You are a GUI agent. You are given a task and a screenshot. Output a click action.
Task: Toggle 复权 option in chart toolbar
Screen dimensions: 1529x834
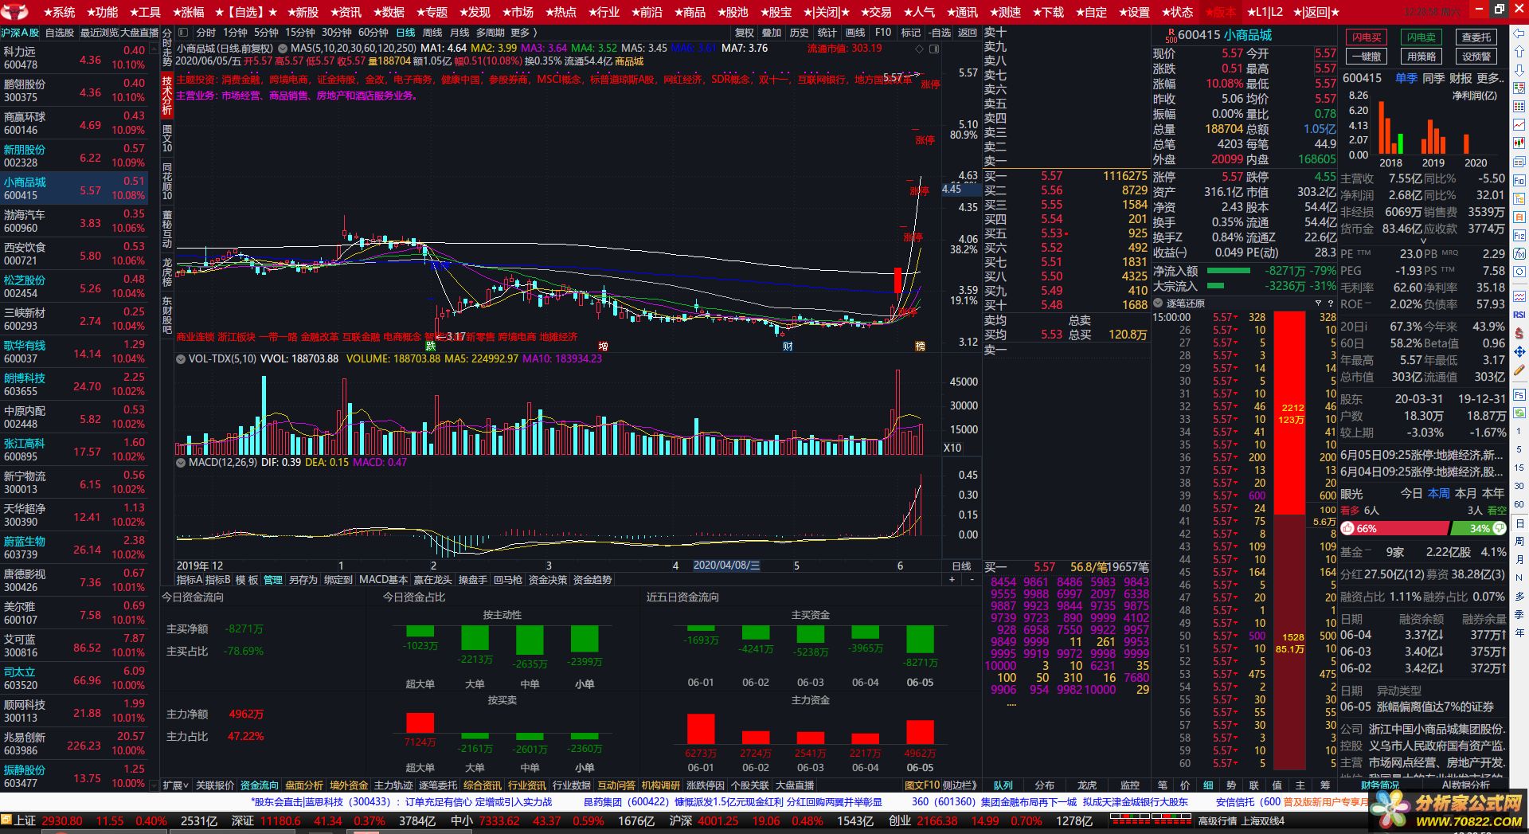744,33
